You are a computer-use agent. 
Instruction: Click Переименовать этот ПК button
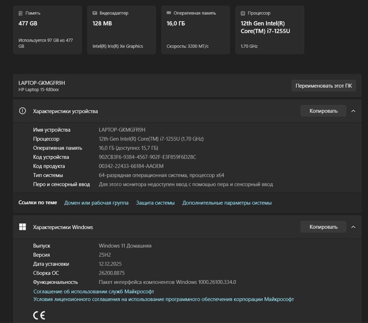[324, 86]
